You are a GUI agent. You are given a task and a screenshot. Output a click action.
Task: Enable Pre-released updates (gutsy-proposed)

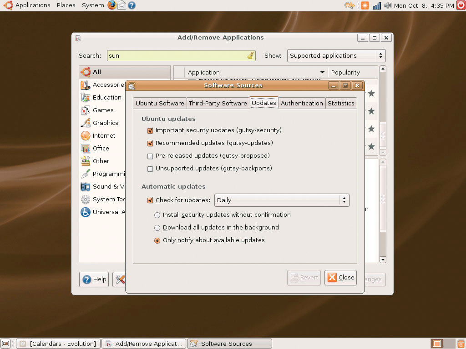[x=150, y=156]
